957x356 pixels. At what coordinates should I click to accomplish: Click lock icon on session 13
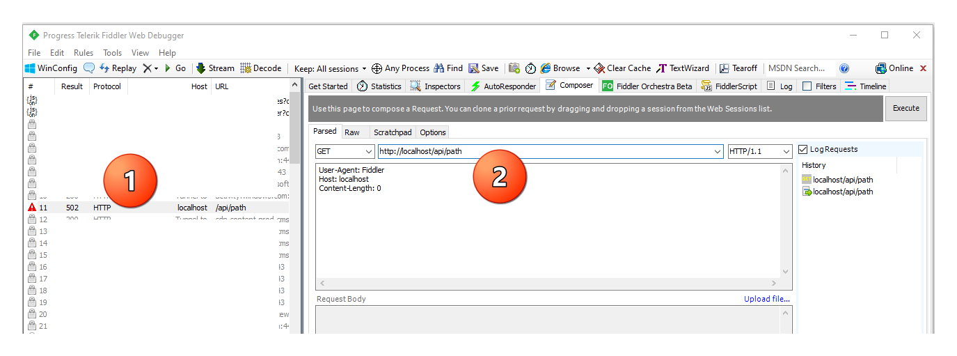tap(32, 231)
